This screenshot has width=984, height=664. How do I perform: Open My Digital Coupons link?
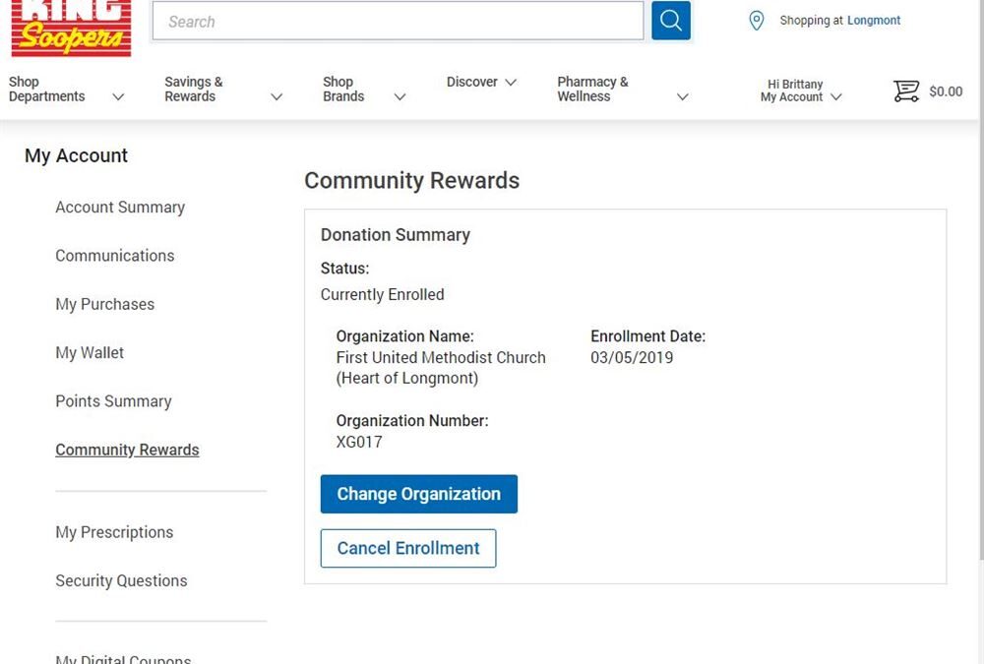click(x=123, y=659)
